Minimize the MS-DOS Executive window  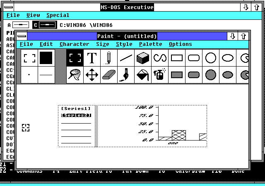coord(246,7)
